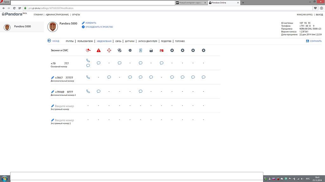Switch to the СВЯЗЬ tab
This screenshot has height=182, width=325.
[118, 41]
